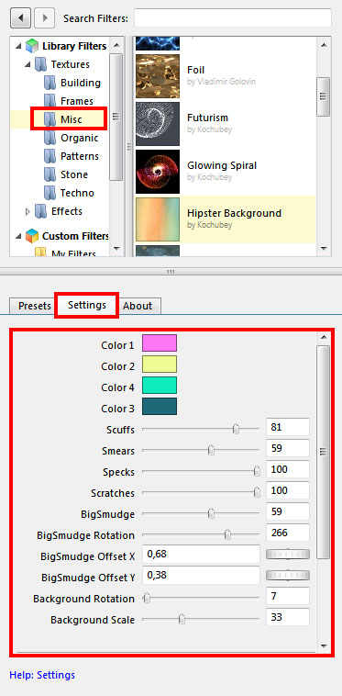The width and height of the screenshot is (342, 696).
Task: Click the Scuffs slider handle
Action: click(236, 429)
